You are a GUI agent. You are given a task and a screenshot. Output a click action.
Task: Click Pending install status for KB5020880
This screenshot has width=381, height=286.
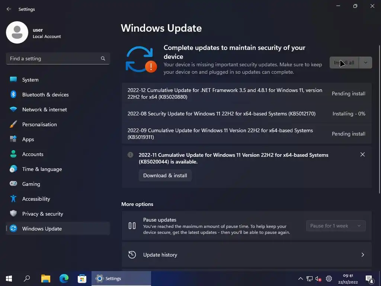tap(348, 93)
